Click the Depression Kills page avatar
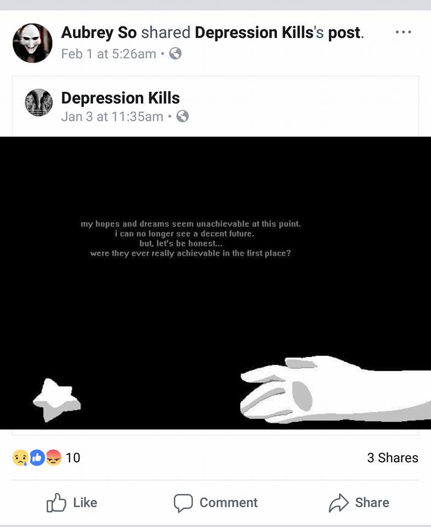This screenshot has width=431, height=527. [39, 103]
